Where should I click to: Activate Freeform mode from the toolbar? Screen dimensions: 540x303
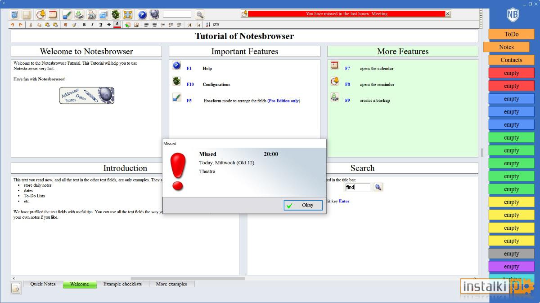pos(67,14)
